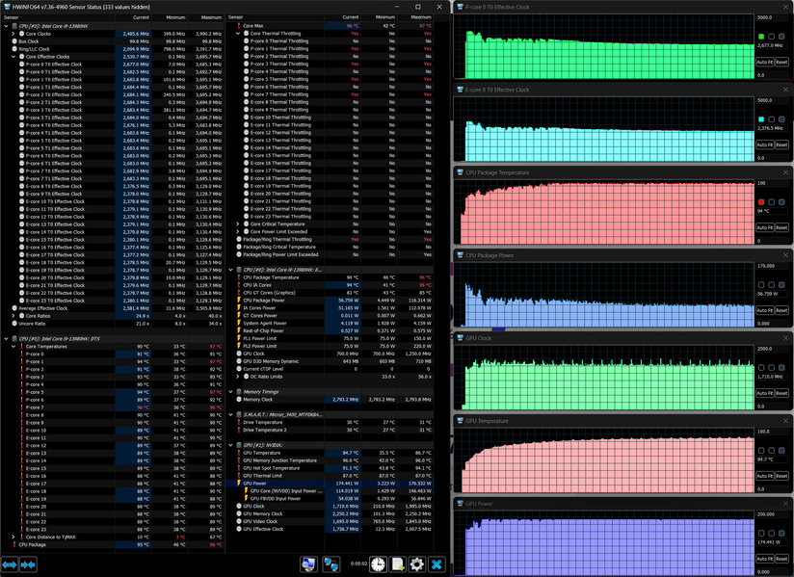This screenshot has width=794, height=577.
Task: Reset the elapsed time clock icon
Action: coord(378,564)
